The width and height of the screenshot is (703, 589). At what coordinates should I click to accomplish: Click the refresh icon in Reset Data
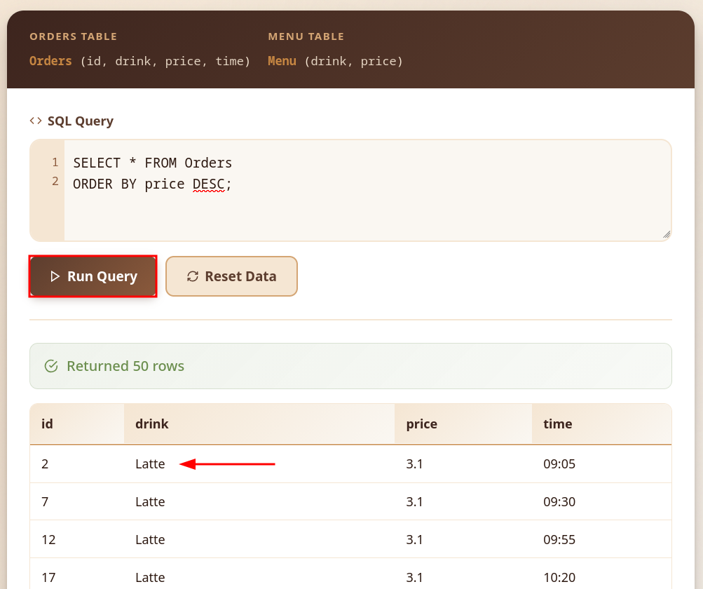coord(193,276)
